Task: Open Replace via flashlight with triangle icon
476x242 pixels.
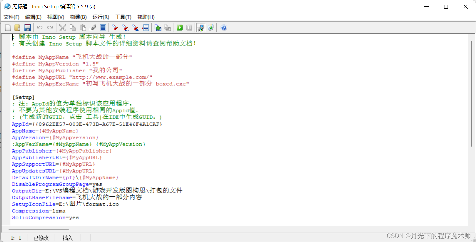Action: click(135, 28)
